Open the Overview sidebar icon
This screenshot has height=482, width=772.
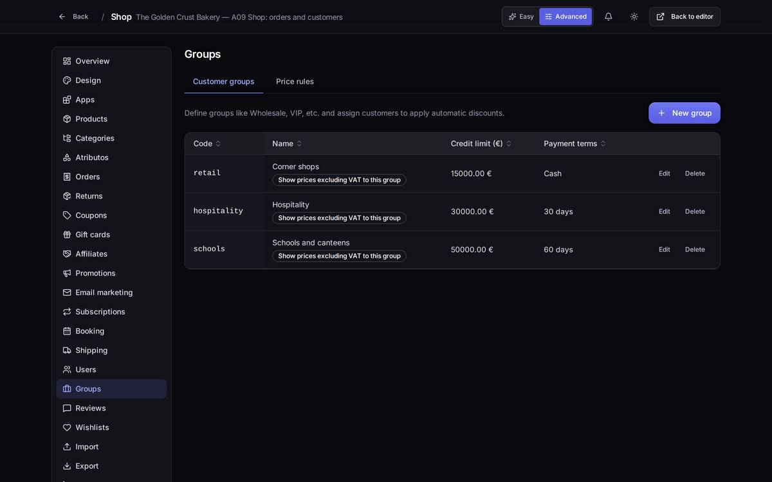[67, 61]
